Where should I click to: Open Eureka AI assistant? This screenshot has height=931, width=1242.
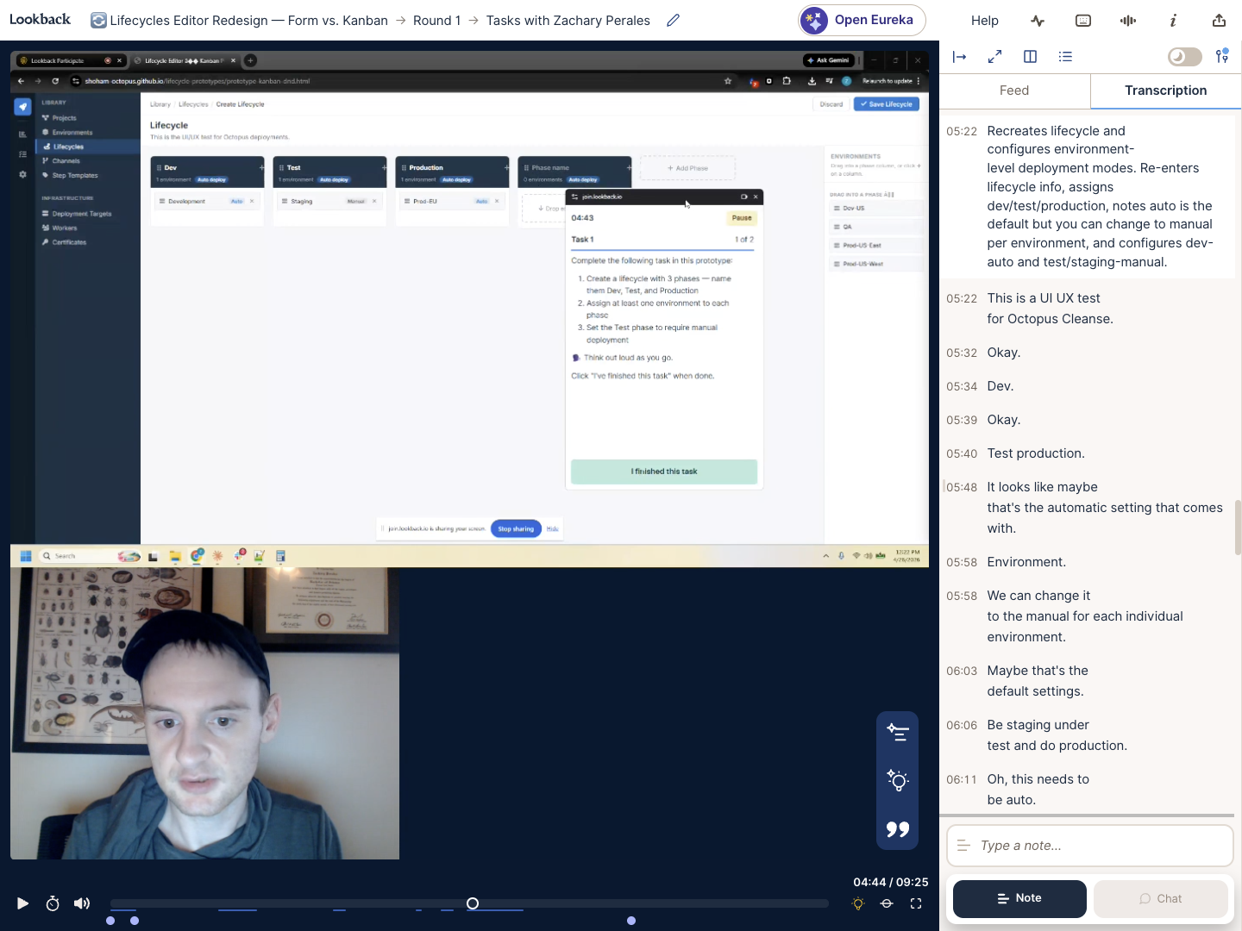(x=862, y=20)
